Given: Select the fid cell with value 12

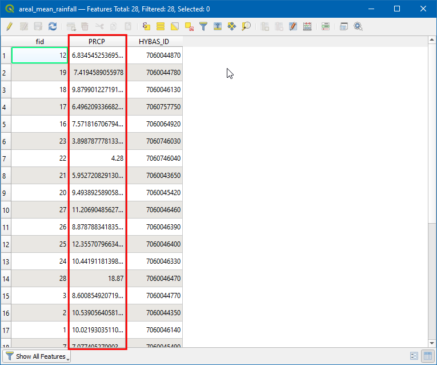Looking at the screenshot, I should click(39, 55).
